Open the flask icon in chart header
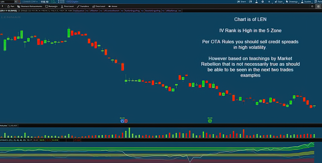Screen dimensions: 322x163 pos(256,2)
